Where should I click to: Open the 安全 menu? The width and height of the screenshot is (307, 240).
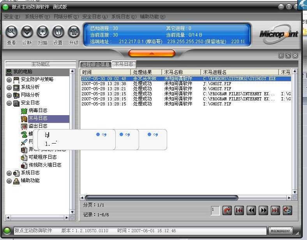12,17
